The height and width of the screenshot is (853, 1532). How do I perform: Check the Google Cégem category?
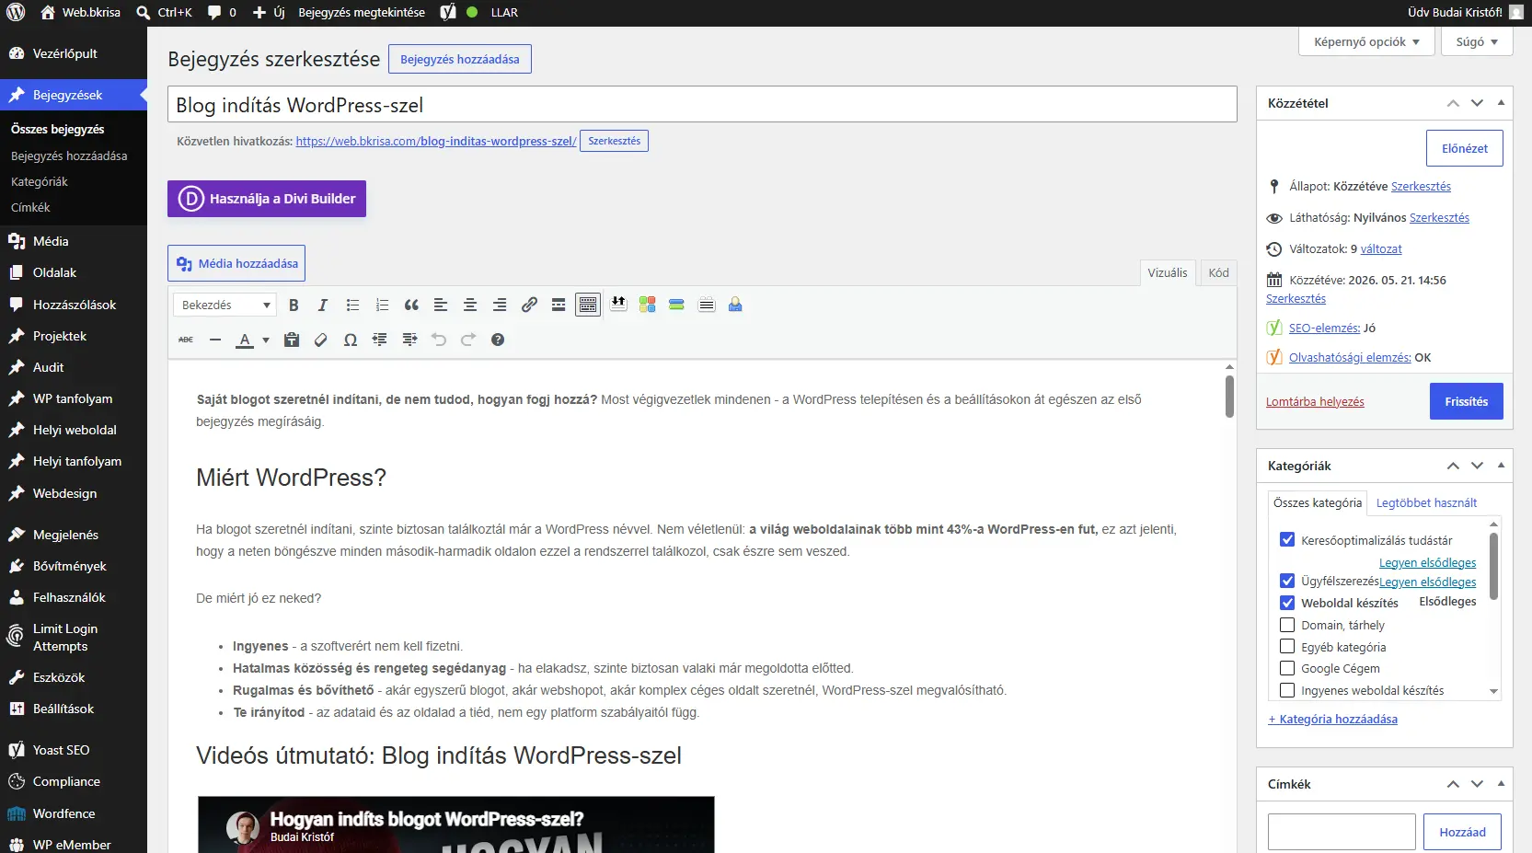1287,668
